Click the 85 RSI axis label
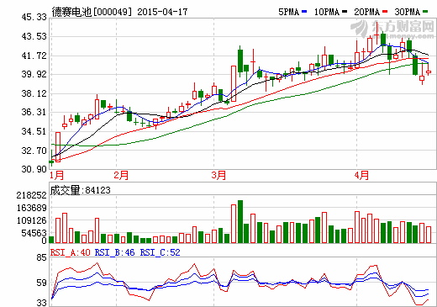Image resolution: width=437 pixels, height=307 pixels. coord(41,257)
